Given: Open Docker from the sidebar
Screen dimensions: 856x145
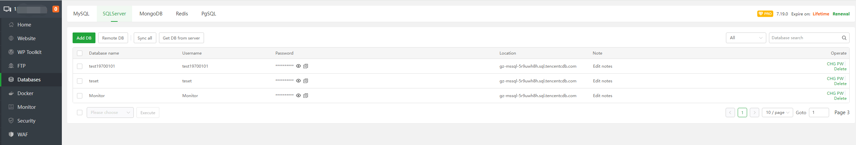Looking at the screenshot, I should [25, 93].
